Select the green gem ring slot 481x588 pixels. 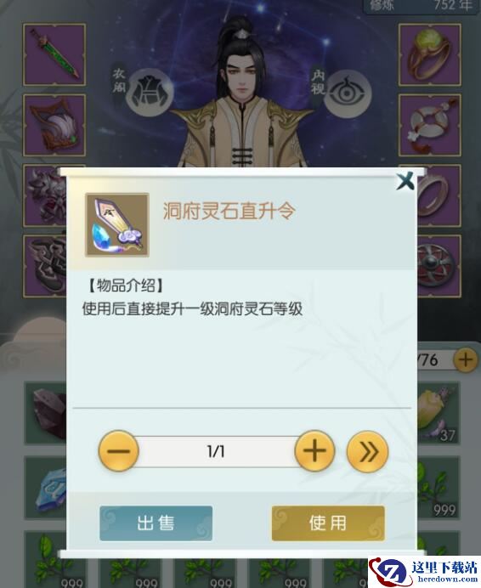(x=430, y=54)
